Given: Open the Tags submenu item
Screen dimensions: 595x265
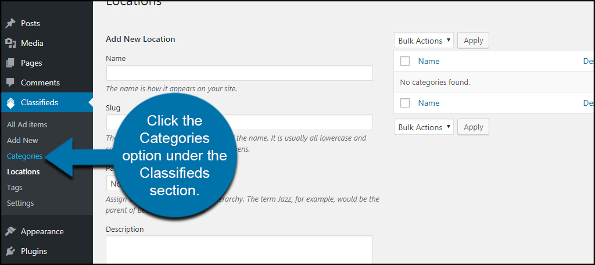Looking at the screenshot, I should [15, 188].
